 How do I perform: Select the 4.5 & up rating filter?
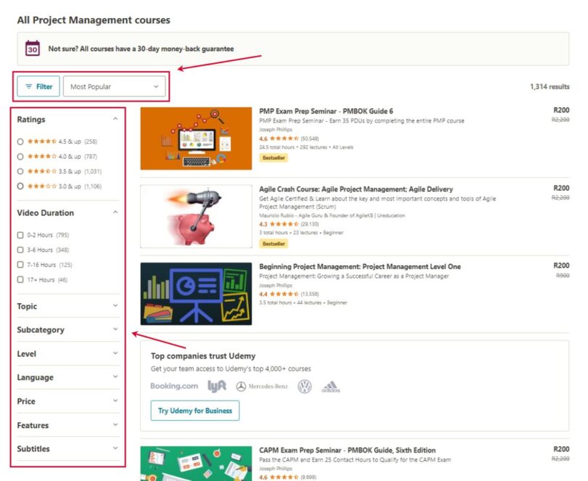pos(21,141)
